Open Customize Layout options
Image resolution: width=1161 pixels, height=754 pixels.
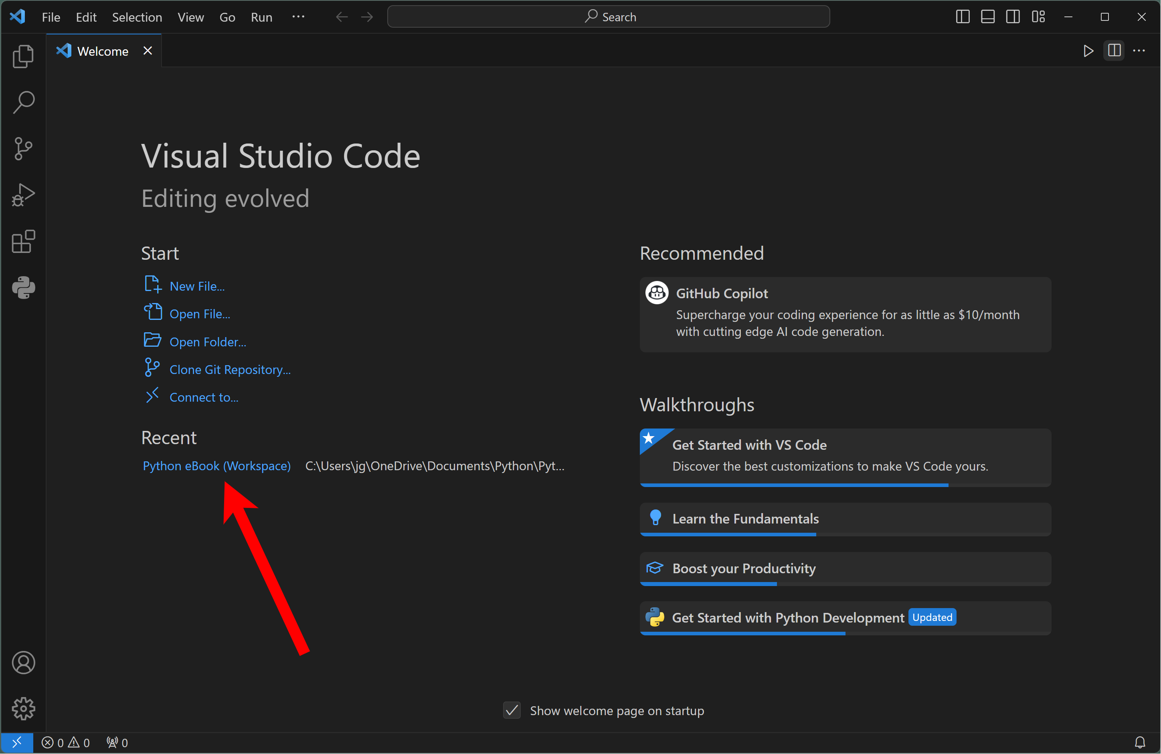(1039, 17)
